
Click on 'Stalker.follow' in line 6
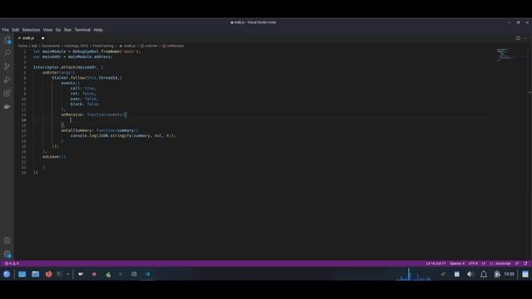[x=68, y=77]
